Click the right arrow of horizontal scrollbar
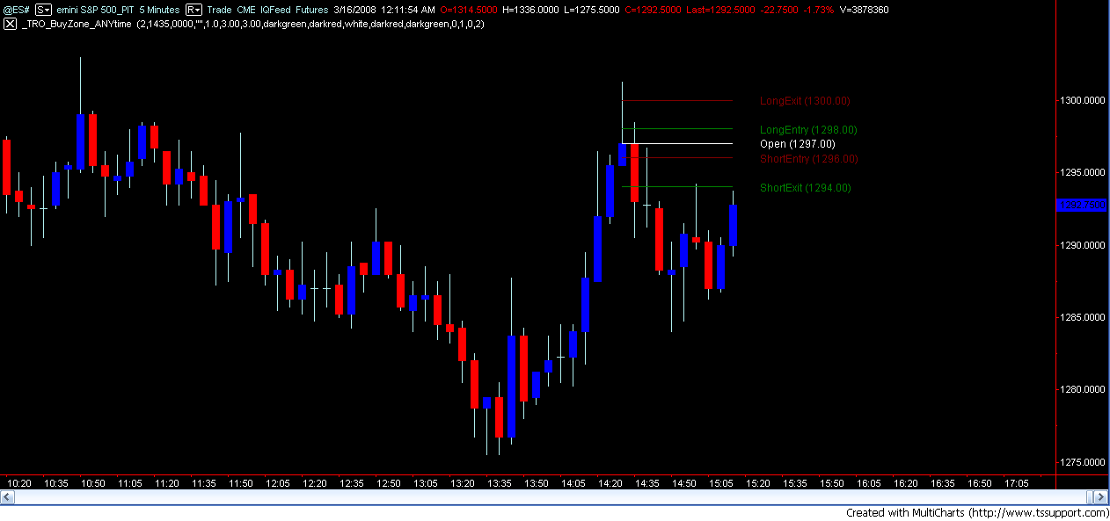The image size is (1110, 521). point(1102,497)
